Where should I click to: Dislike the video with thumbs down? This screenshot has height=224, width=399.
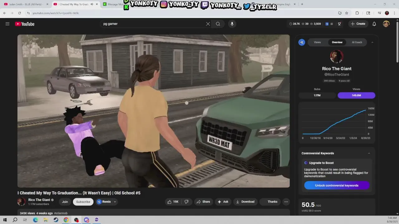(186, 202)
